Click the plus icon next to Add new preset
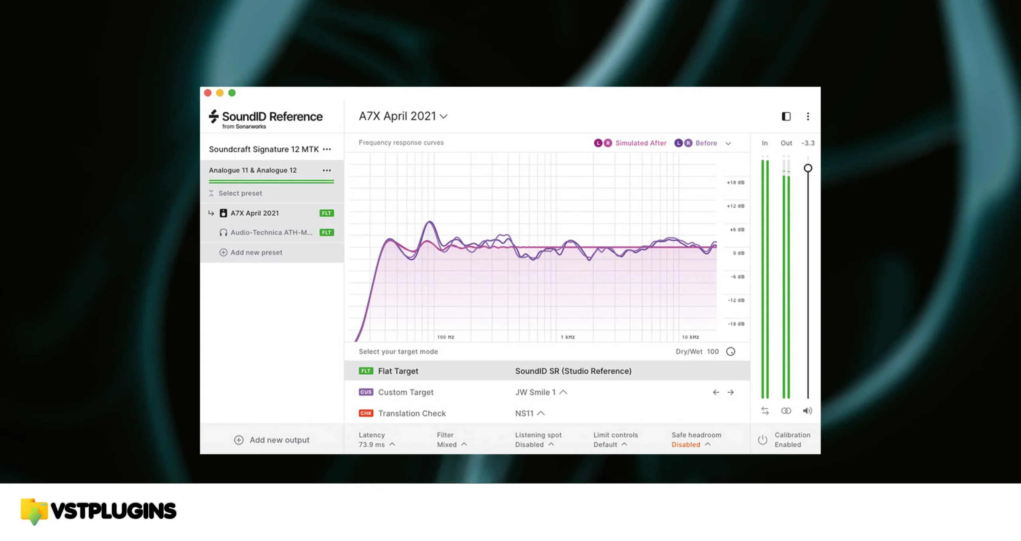The image size is (1021, 541). (x=223, y=252)
